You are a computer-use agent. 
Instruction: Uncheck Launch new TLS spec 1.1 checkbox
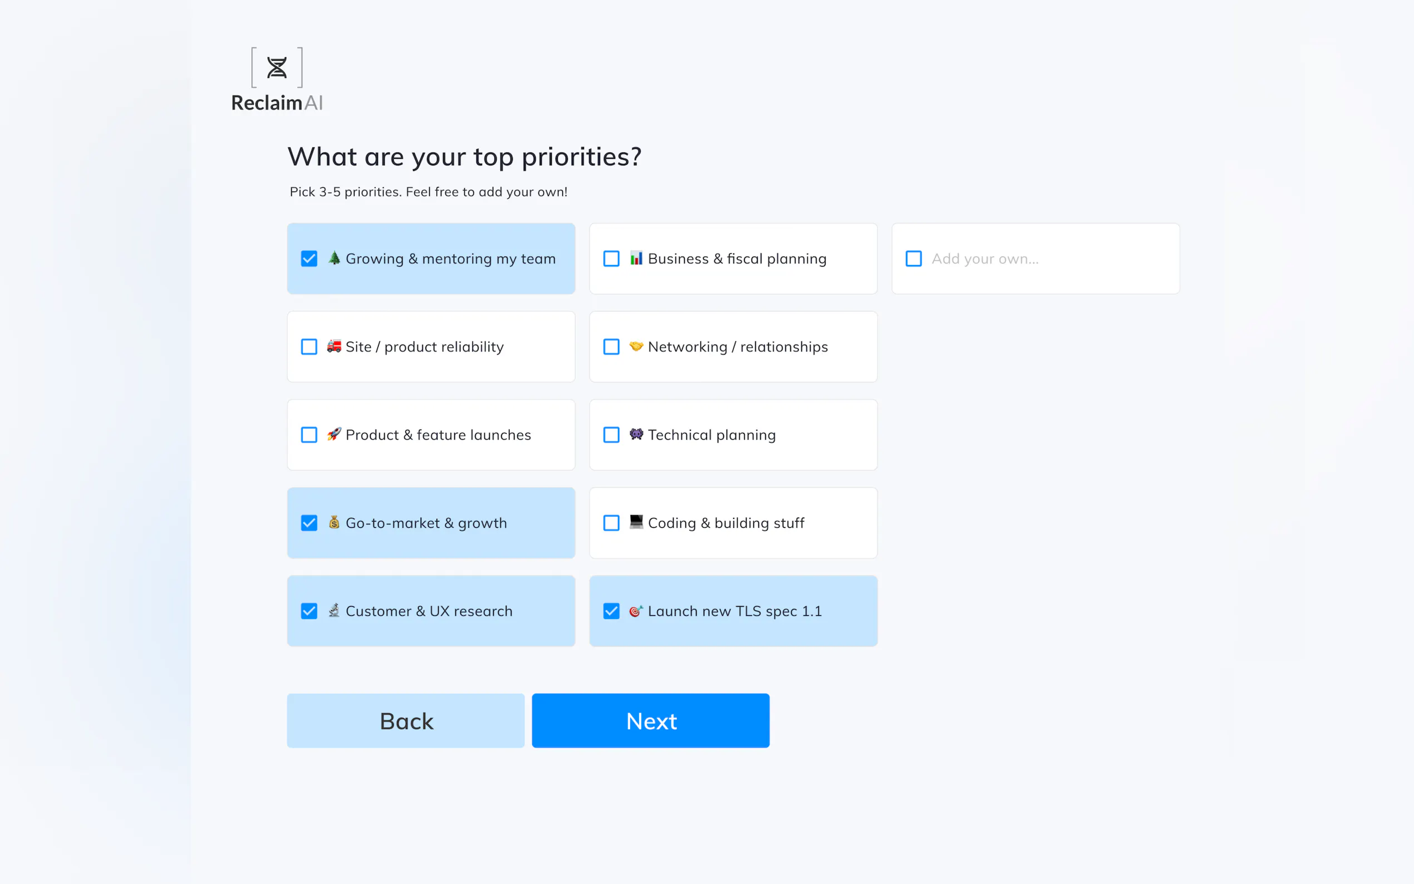[611, 611]
